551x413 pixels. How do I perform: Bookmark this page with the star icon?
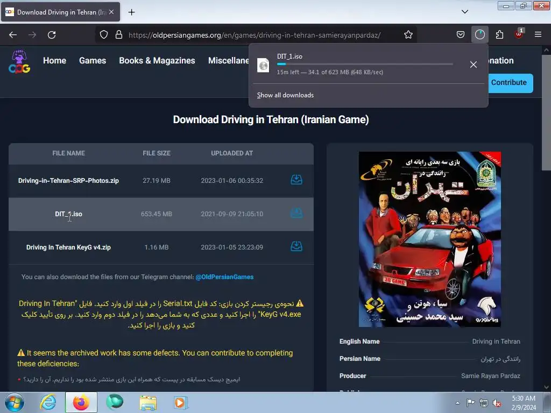point(408,35)
